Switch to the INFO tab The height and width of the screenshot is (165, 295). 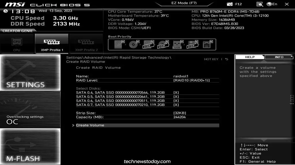pyautogui.click(x=279, y=57)
